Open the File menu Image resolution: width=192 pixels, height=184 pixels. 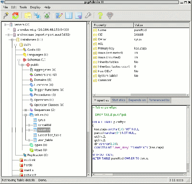point(6,7)
